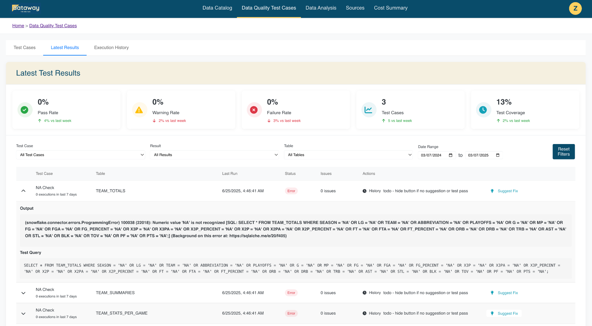
Task: Click the Dataway logo
Action: 26,8
